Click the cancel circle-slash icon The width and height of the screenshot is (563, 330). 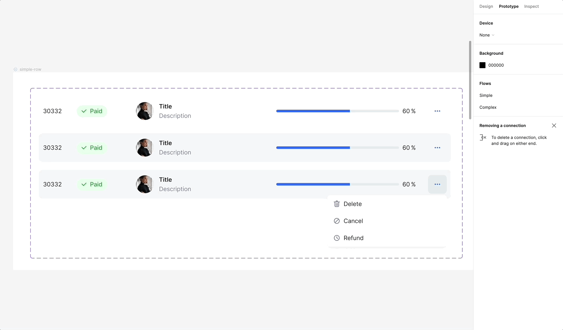tap(337, 221)
